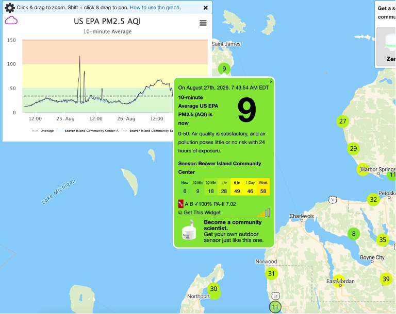Open the chart hamburger context menu
The height and width of the screenshot is (314, 396).
(203, 23)
